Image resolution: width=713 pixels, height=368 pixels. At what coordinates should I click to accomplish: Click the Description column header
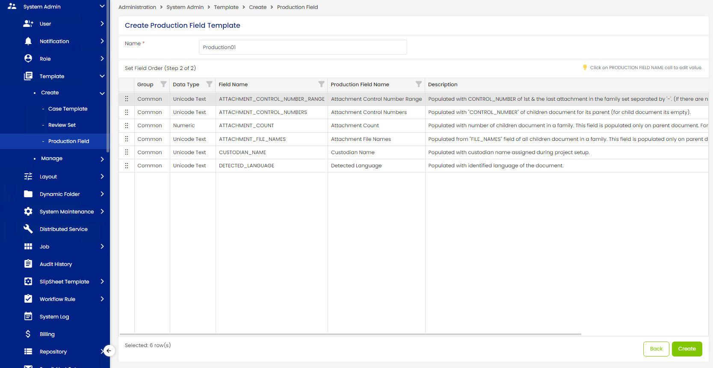[x=567, y=84]
